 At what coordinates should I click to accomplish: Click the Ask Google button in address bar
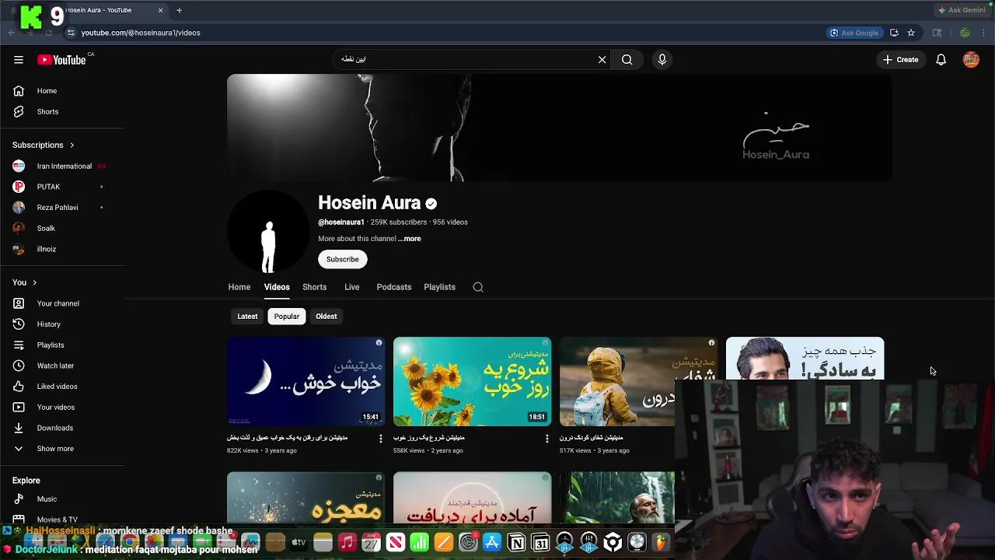(x=854, y=33)
